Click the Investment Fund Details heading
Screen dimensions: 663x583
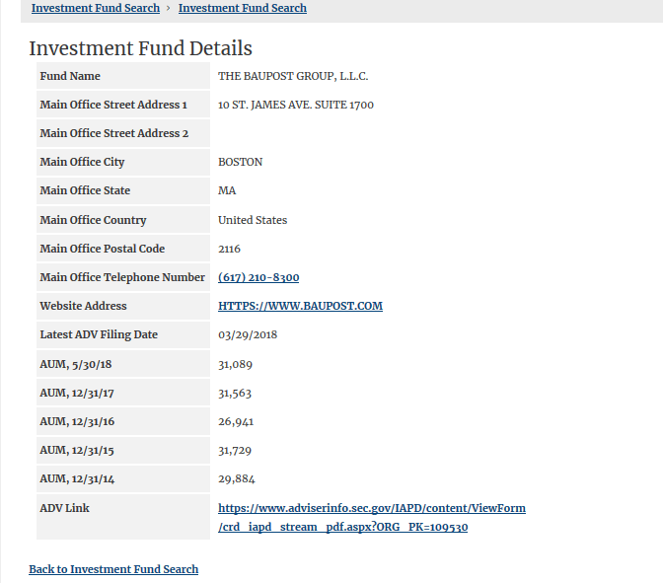pyautogui.click(x=140, y=48)
